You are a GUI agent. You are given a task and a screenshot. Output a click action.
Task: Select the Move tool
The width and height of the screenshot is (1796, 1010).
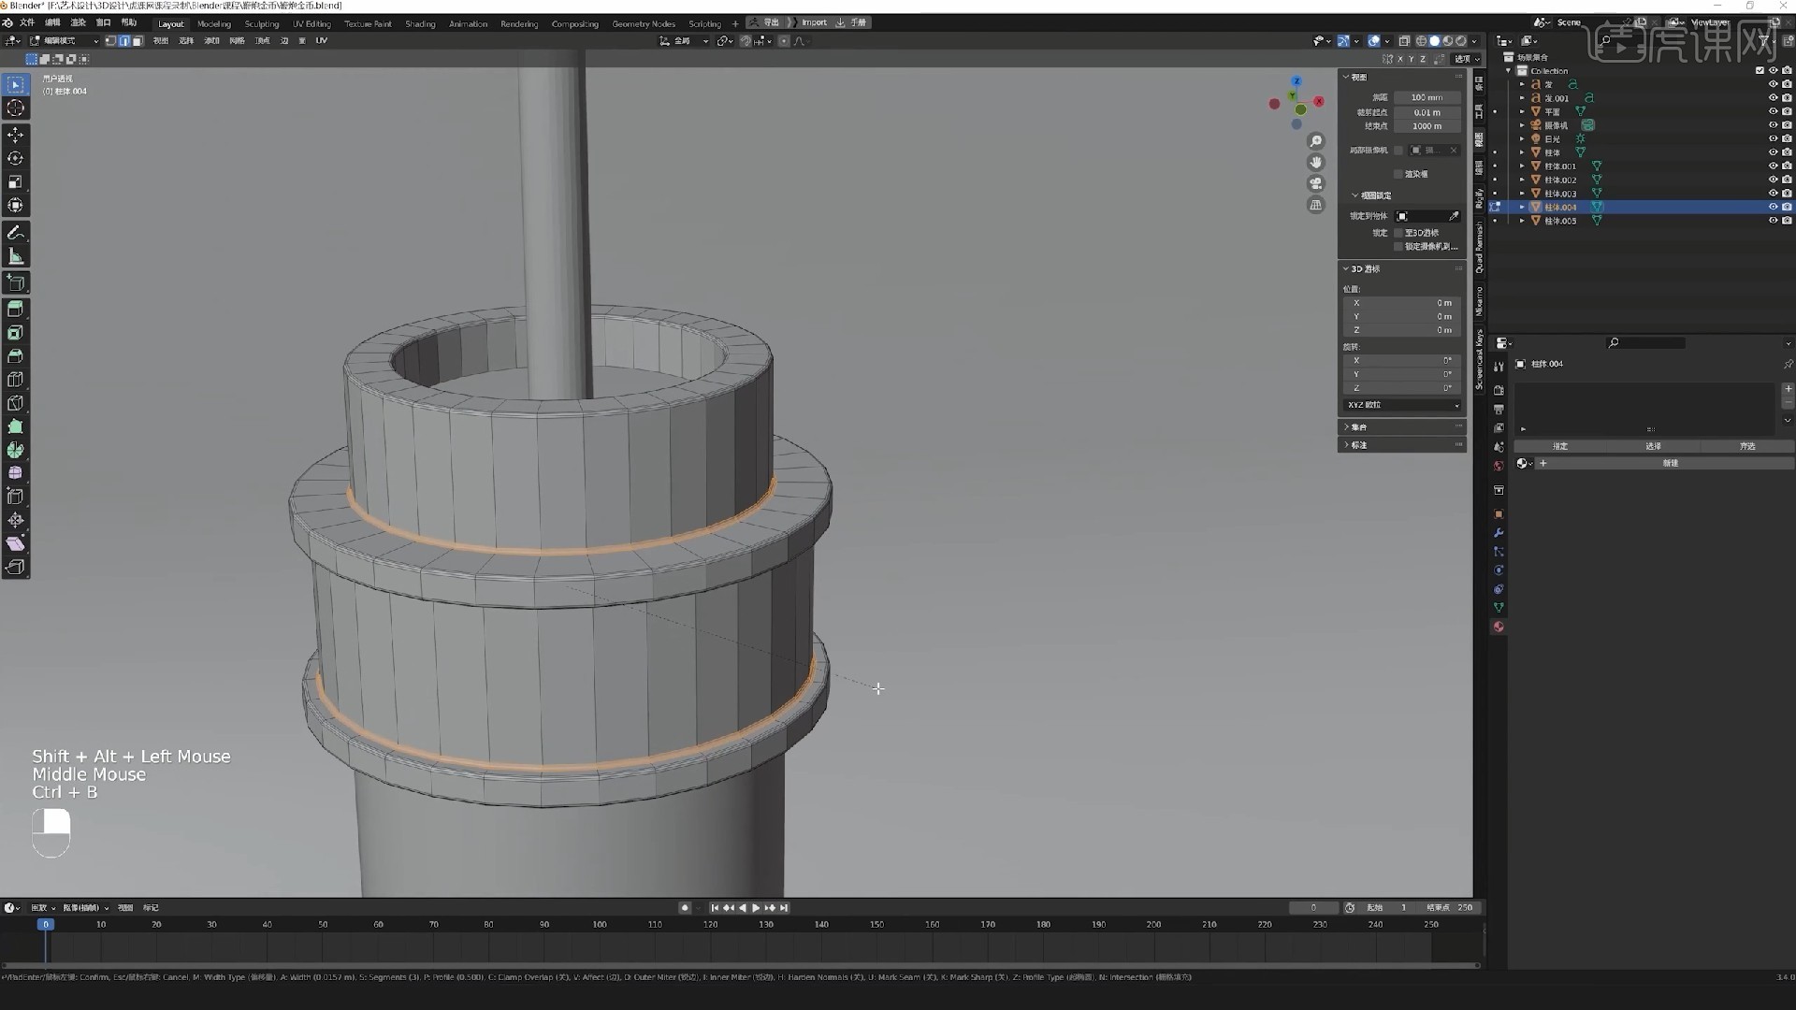coord(15,136)
